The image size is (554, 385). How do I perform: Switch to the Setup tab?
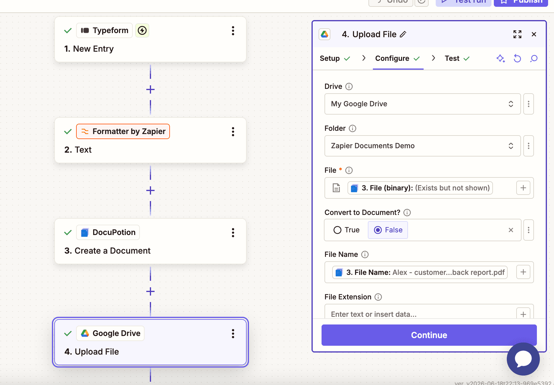click(335, 58)
